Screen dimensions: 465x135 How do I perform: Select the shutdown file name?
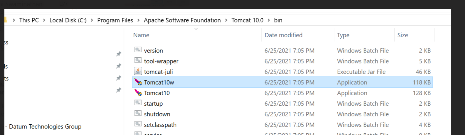point(157,114)
